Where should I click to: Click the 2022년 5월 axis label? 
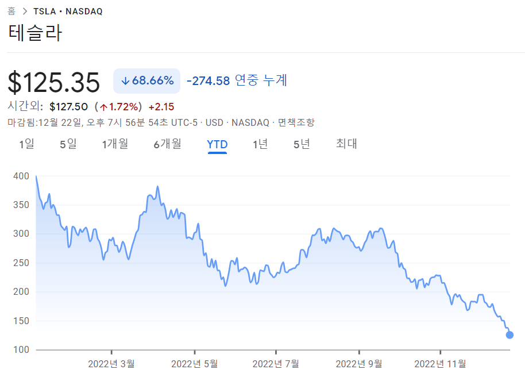[195, 364]
